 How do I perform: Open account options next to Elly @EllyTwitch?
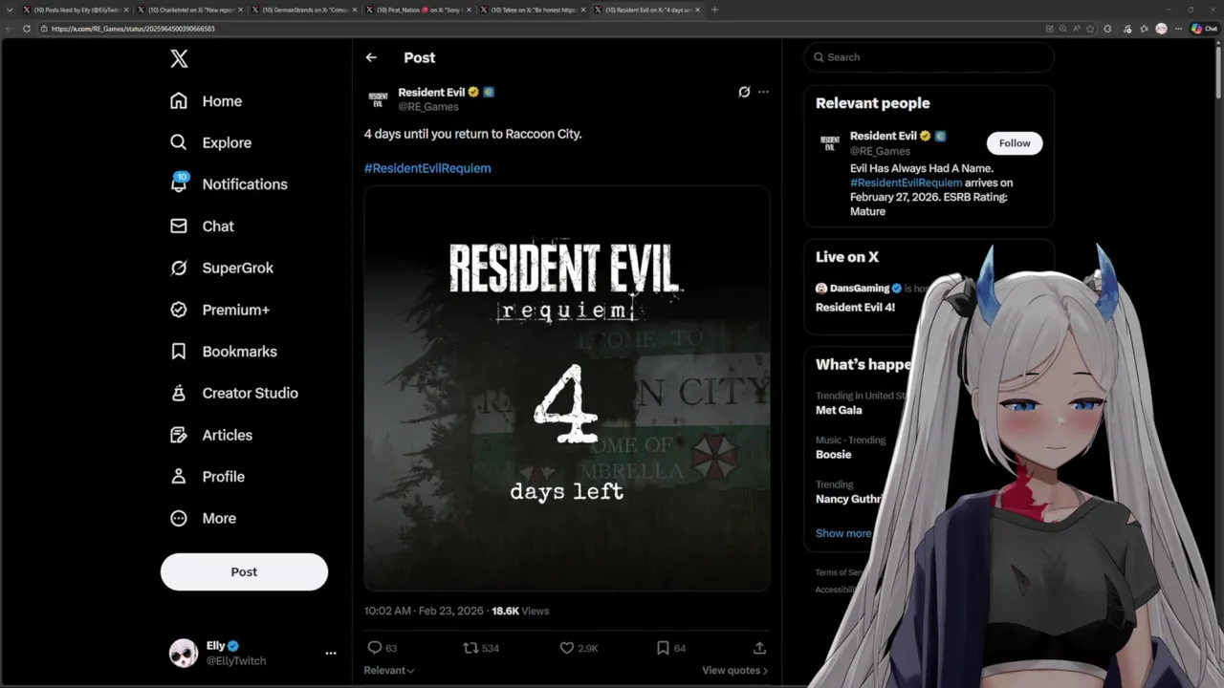[x=331, y=654]
